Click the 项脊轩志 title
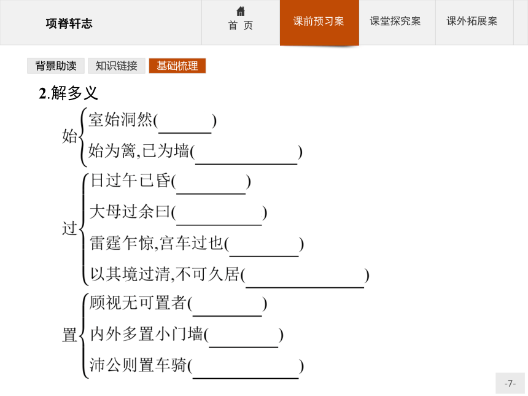 click(x=69, y=23)
